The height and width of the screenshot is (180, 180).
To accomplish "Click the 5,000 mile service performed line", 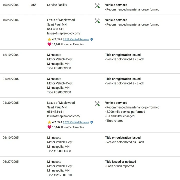I will (x=125, y=112).
